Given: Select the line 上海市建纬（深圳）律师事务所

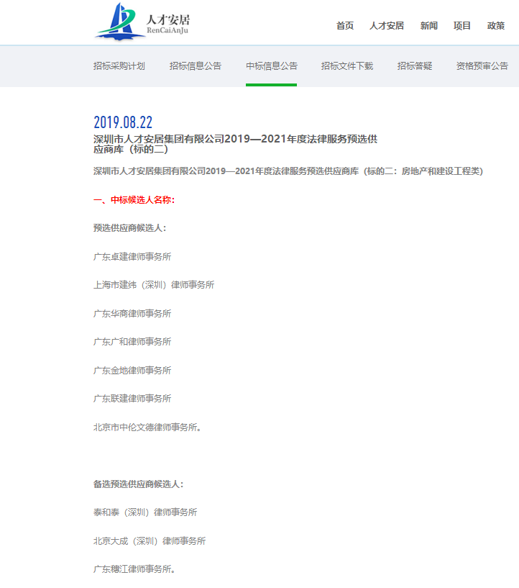Looking at the screenshot, I should (x=154, y=285).
